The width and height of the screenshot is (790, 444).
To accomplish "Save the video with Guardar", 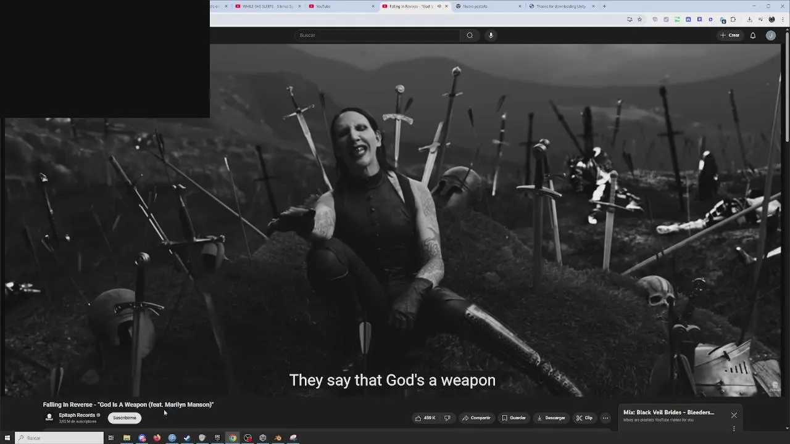I will pyautogui.click(x=513, y=418).
